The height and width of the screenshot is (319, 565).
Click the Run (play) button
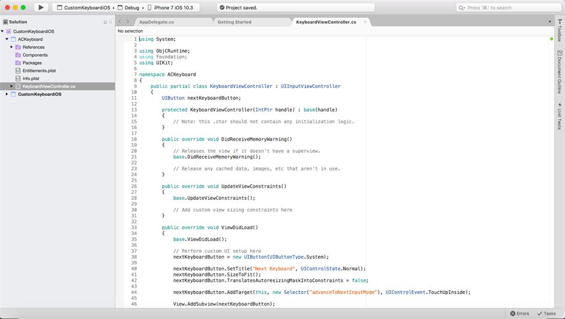click(x=41, y=8)
